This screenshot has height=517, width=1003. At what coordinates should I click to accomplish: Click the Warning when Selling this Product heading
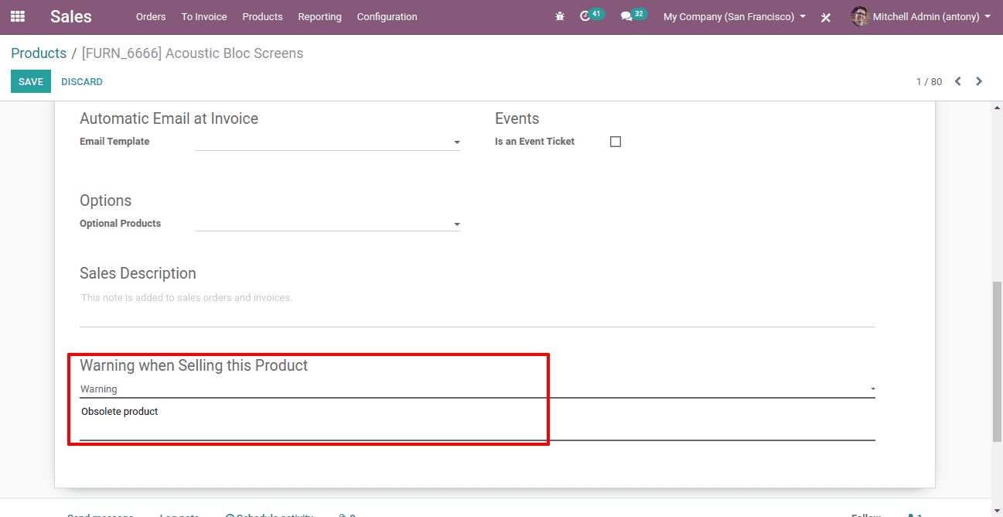(x=193, y=365)
